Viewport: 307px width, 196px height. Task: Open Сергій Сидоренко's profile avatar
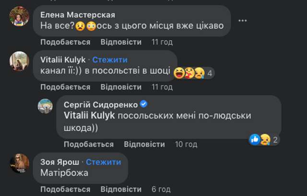pyautogui.click(x=45, y=106)
